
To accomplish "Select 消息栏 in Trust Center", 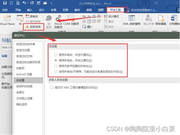I will (x=28, y=92).
